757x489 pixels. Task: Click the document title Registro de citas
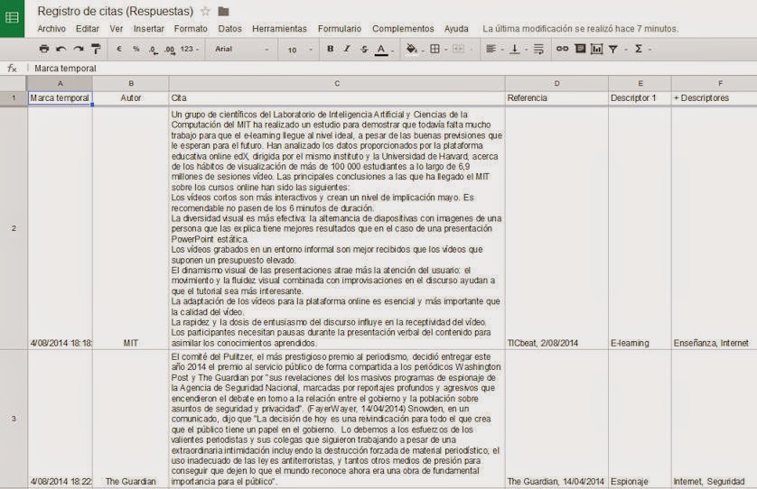pyautogui.click(x=116, y=11)
